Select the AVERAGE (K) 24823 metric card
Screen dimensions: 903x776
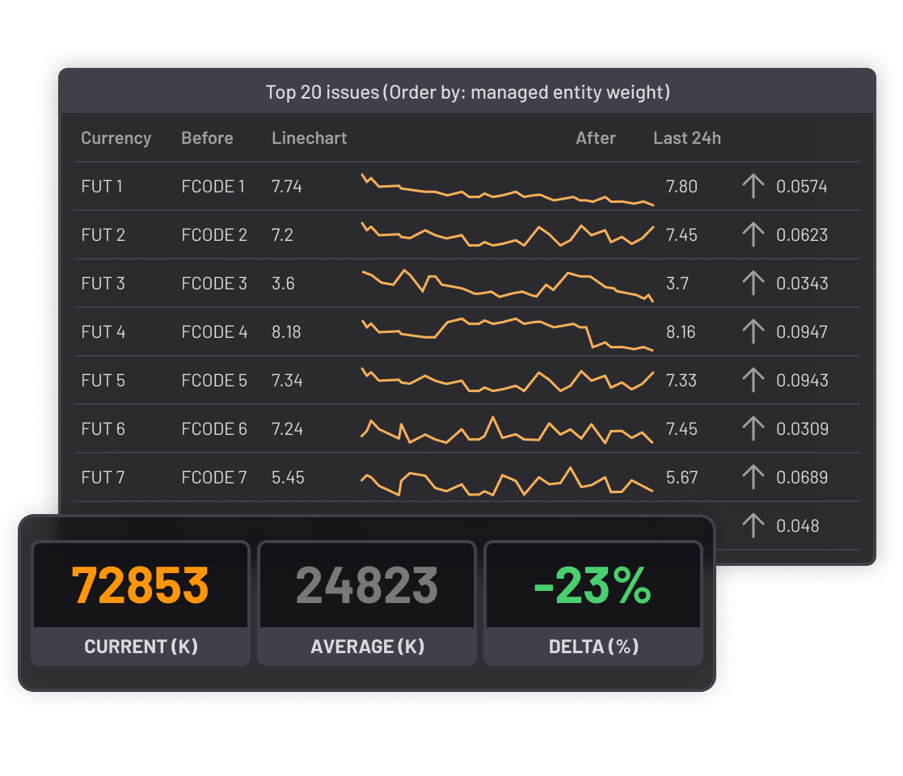[x=367, y=603]
